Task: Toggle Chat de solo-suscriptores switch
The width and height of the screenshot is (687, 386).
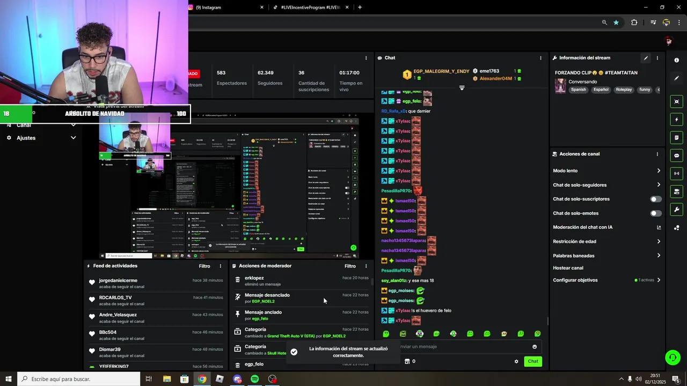Action: coord(656,199)
